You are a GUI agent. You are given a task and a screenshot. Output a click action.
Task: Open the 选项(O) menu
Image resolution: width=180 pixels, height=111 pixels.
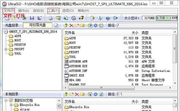click(68, 11)
